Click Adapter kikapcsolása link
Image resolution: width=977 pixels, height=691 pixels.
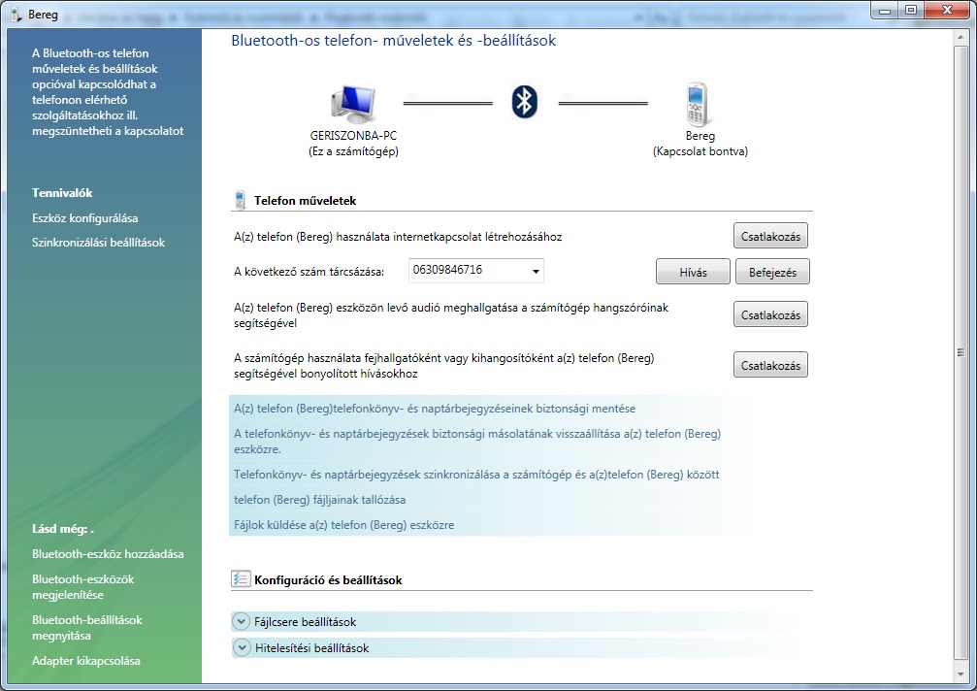pyautogui.click(x=86, y=661)
